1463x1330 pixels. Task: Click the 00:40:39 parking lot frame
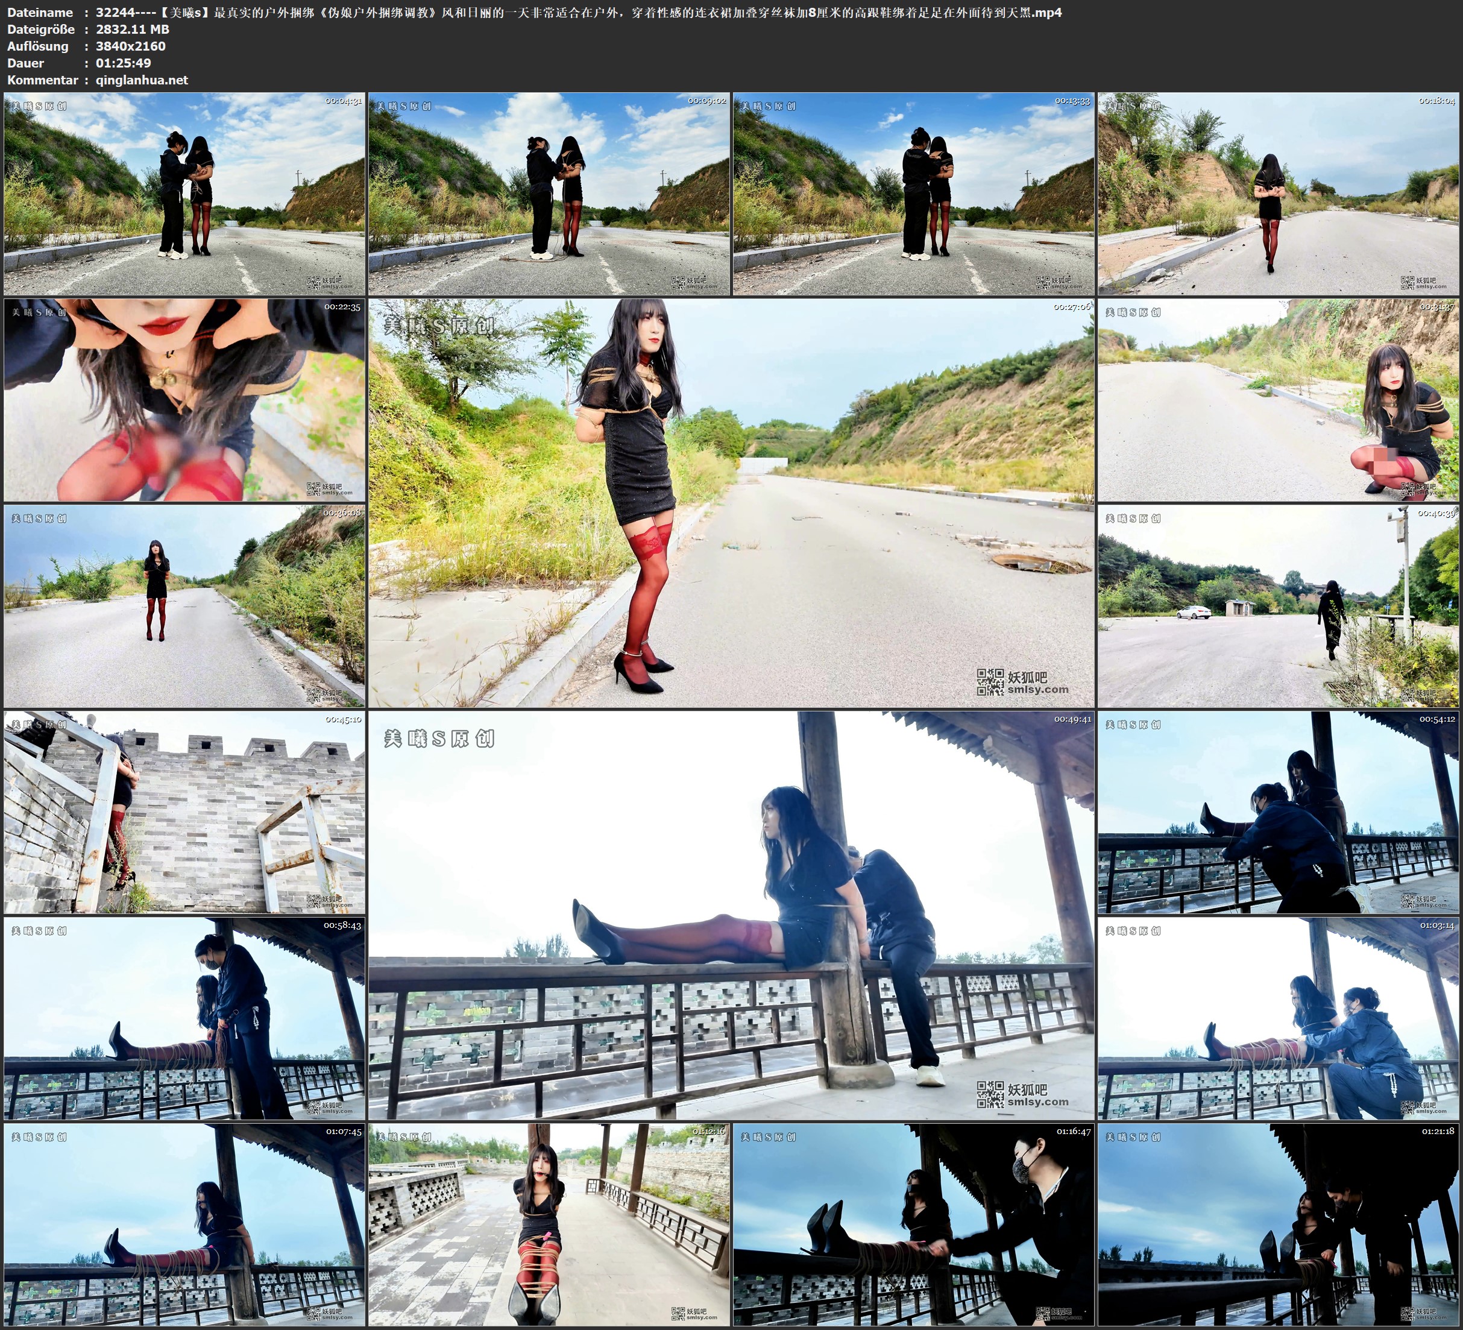[1278, 605]
